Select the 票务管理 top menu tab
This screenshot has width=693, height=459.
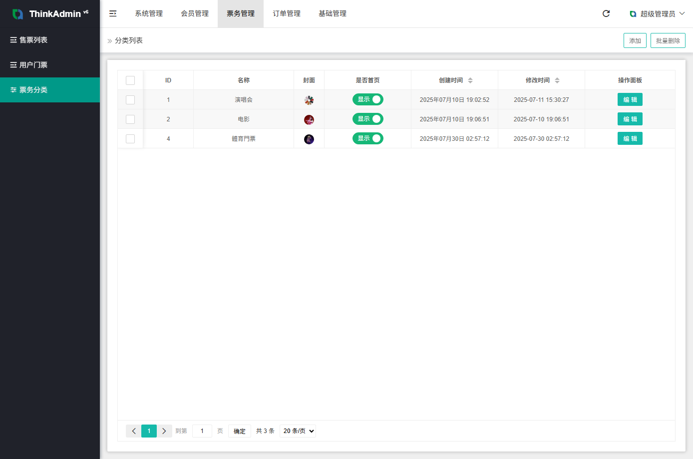coord(241,13)
